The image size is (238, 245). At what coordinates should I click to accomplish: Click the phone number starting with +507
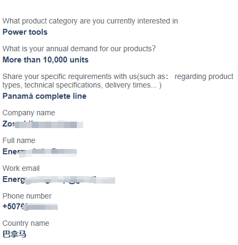point(30,207)
